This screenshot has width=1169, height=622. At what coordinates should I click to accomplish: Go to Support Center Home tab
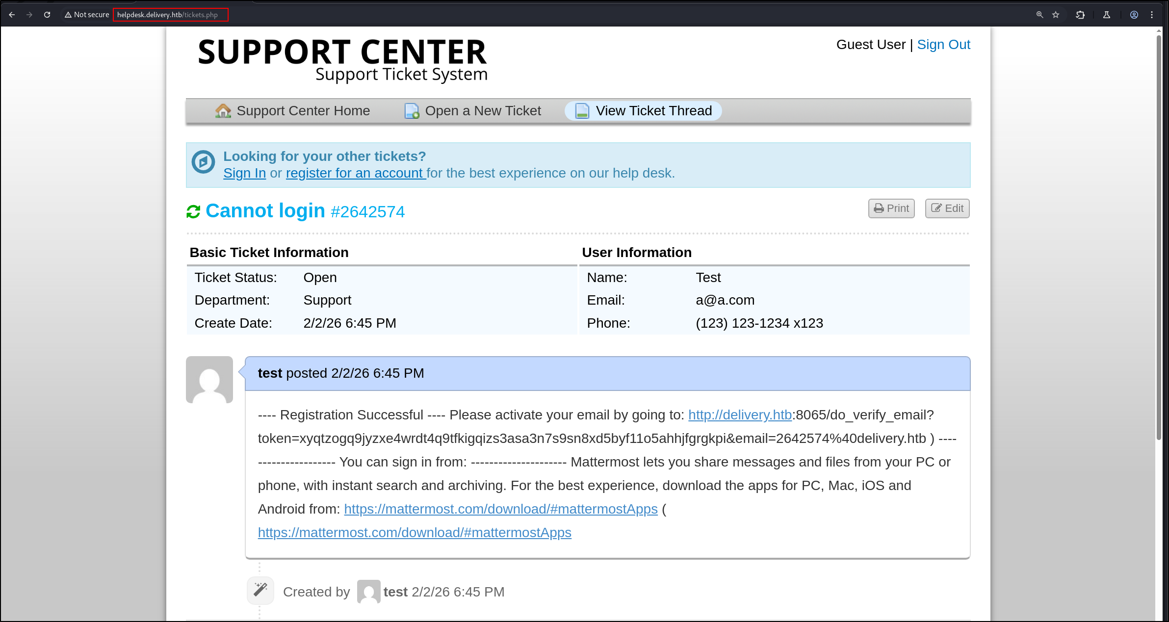click(292, 111)
